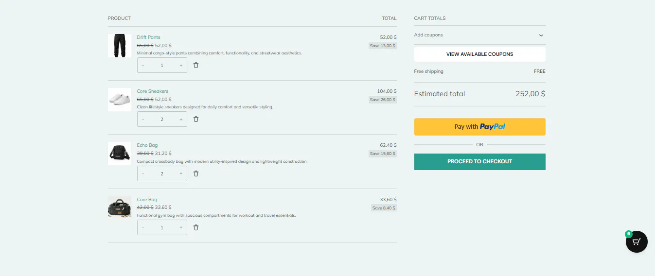Viewport: 655px width, 276px height.
Task: Open the Core Sneakers product link
Action: point(153,91)
